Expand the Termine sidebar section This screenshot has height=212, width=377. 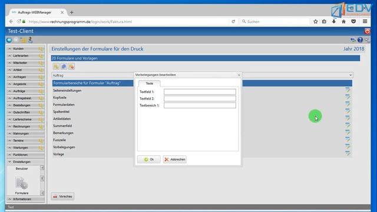coord(25,141)
